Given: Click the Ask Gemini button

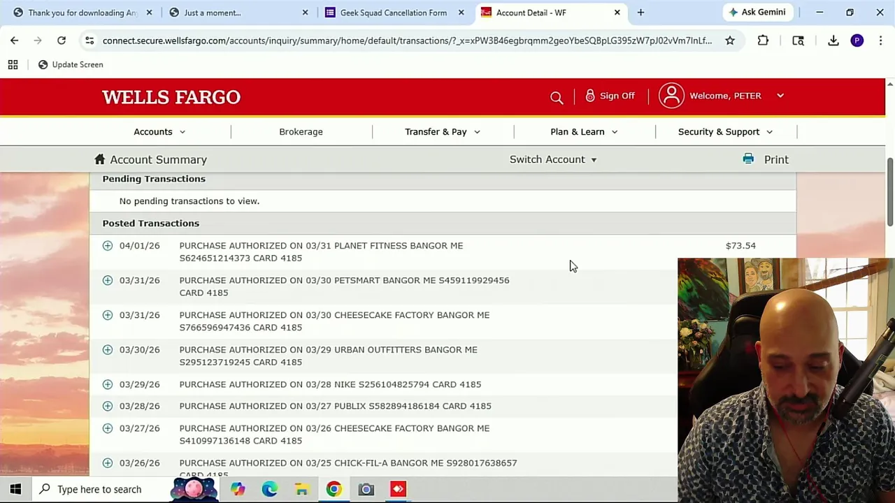Looking at the screenshot, I should click(757, 13).
